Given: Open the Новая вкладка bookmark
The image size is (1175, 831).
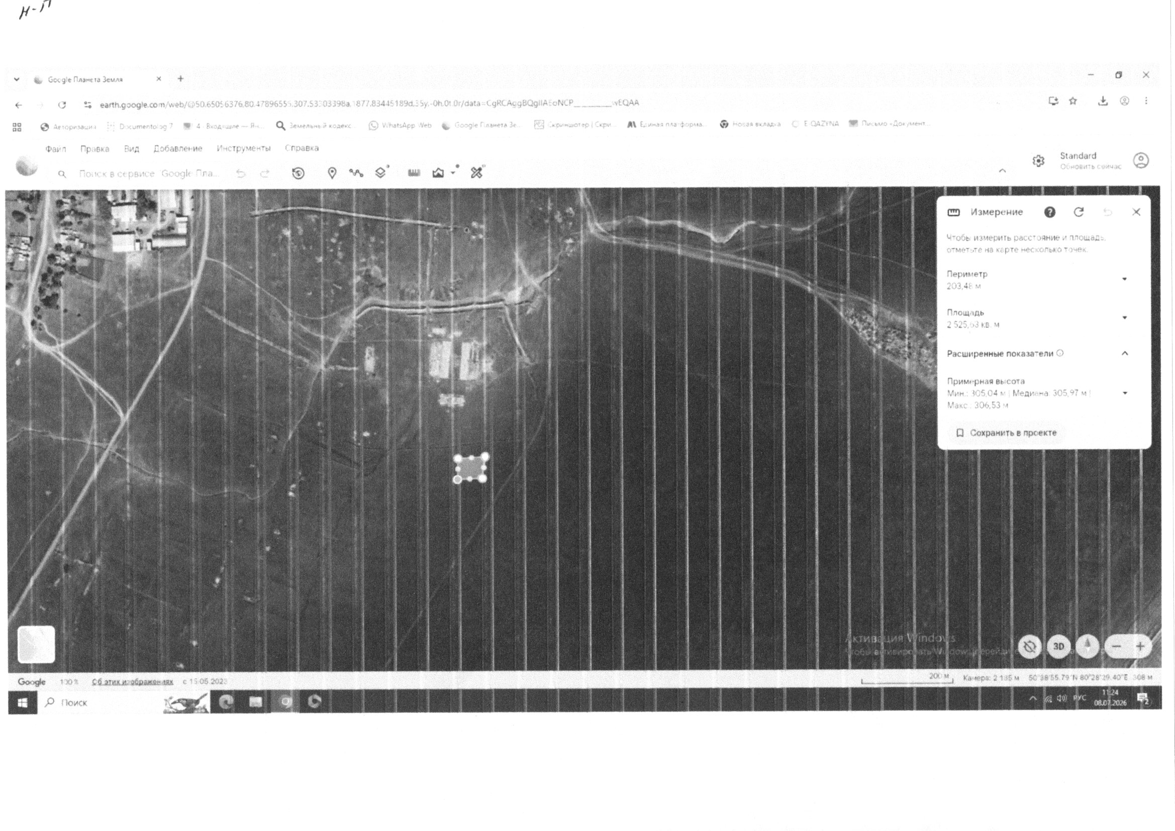Looking at the screenshot, I should (x=750, y=124).
